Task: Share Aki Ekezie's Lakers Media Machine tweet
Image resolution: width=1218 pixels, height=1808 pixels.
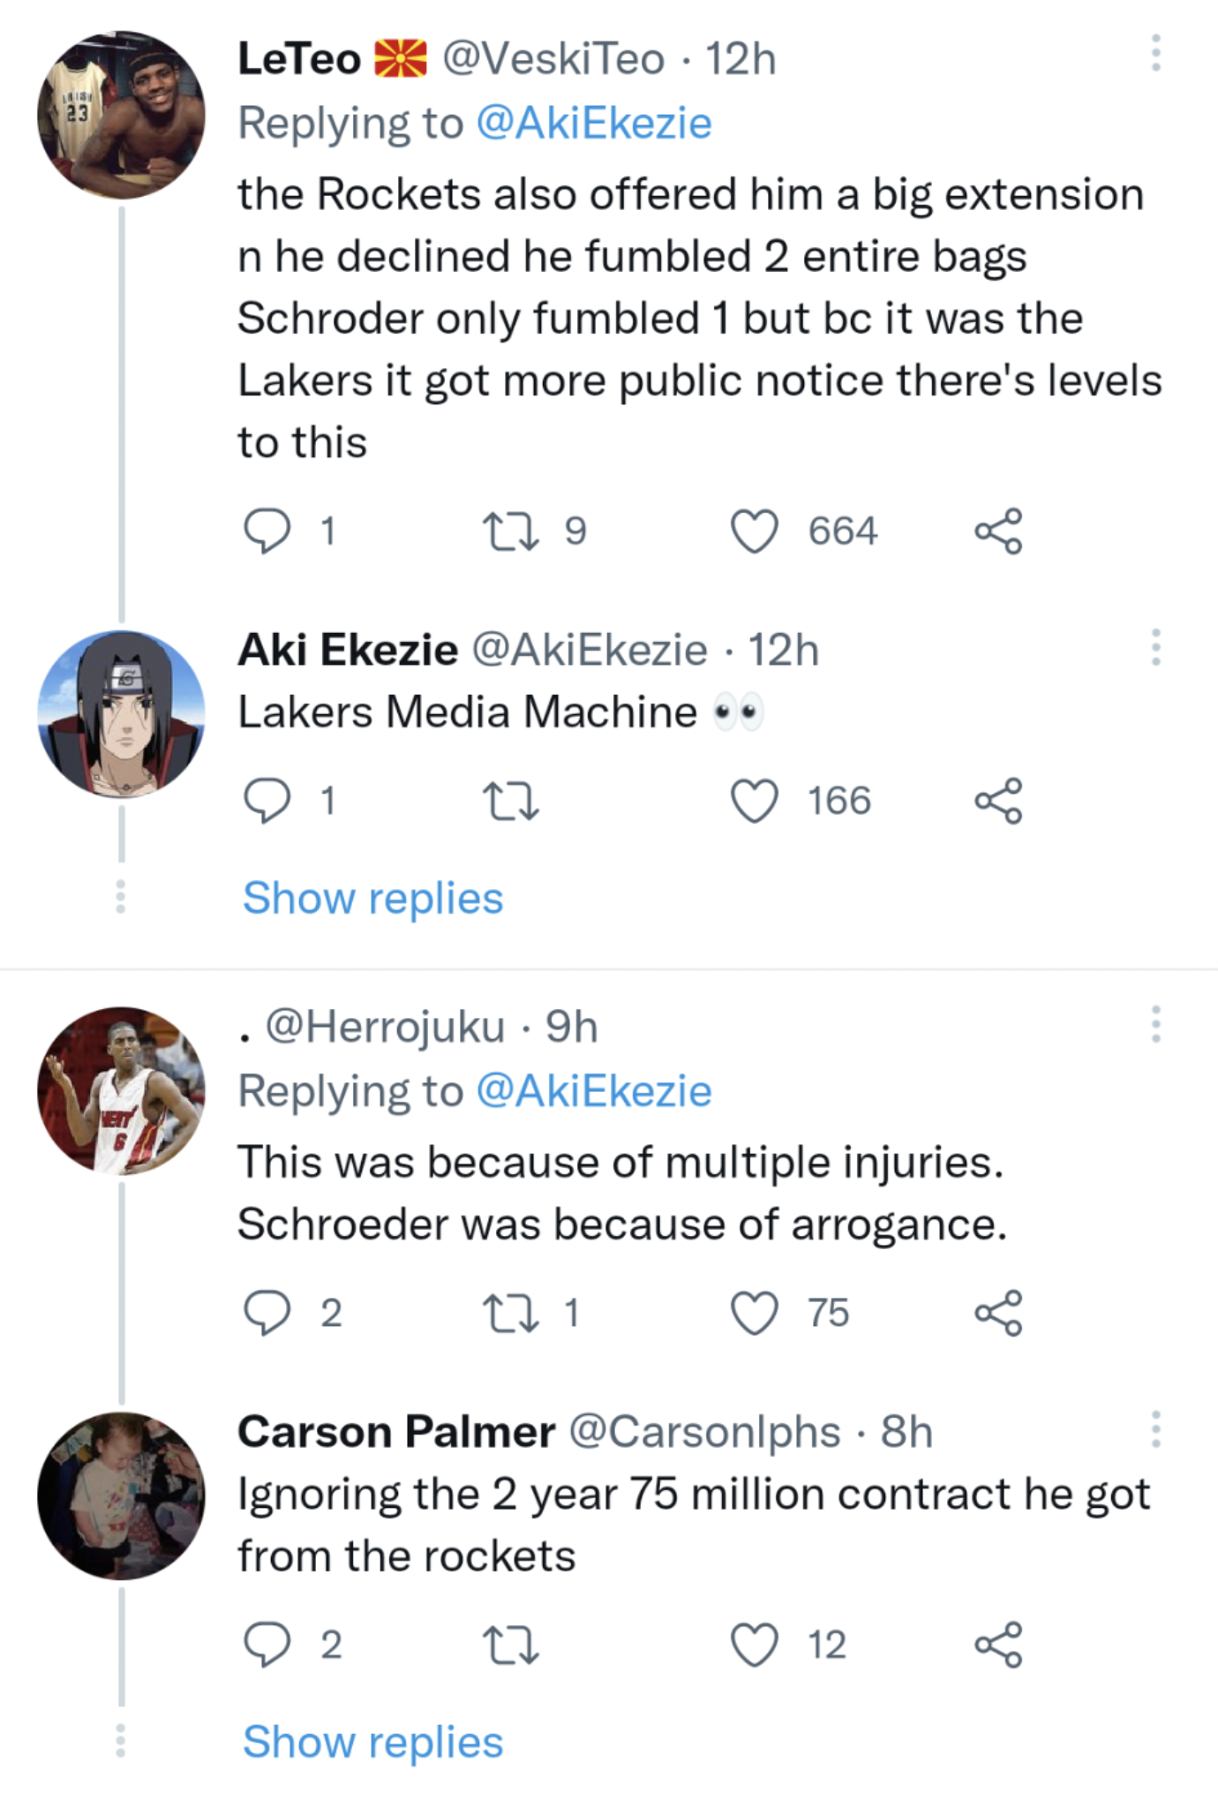Action: 998,802
